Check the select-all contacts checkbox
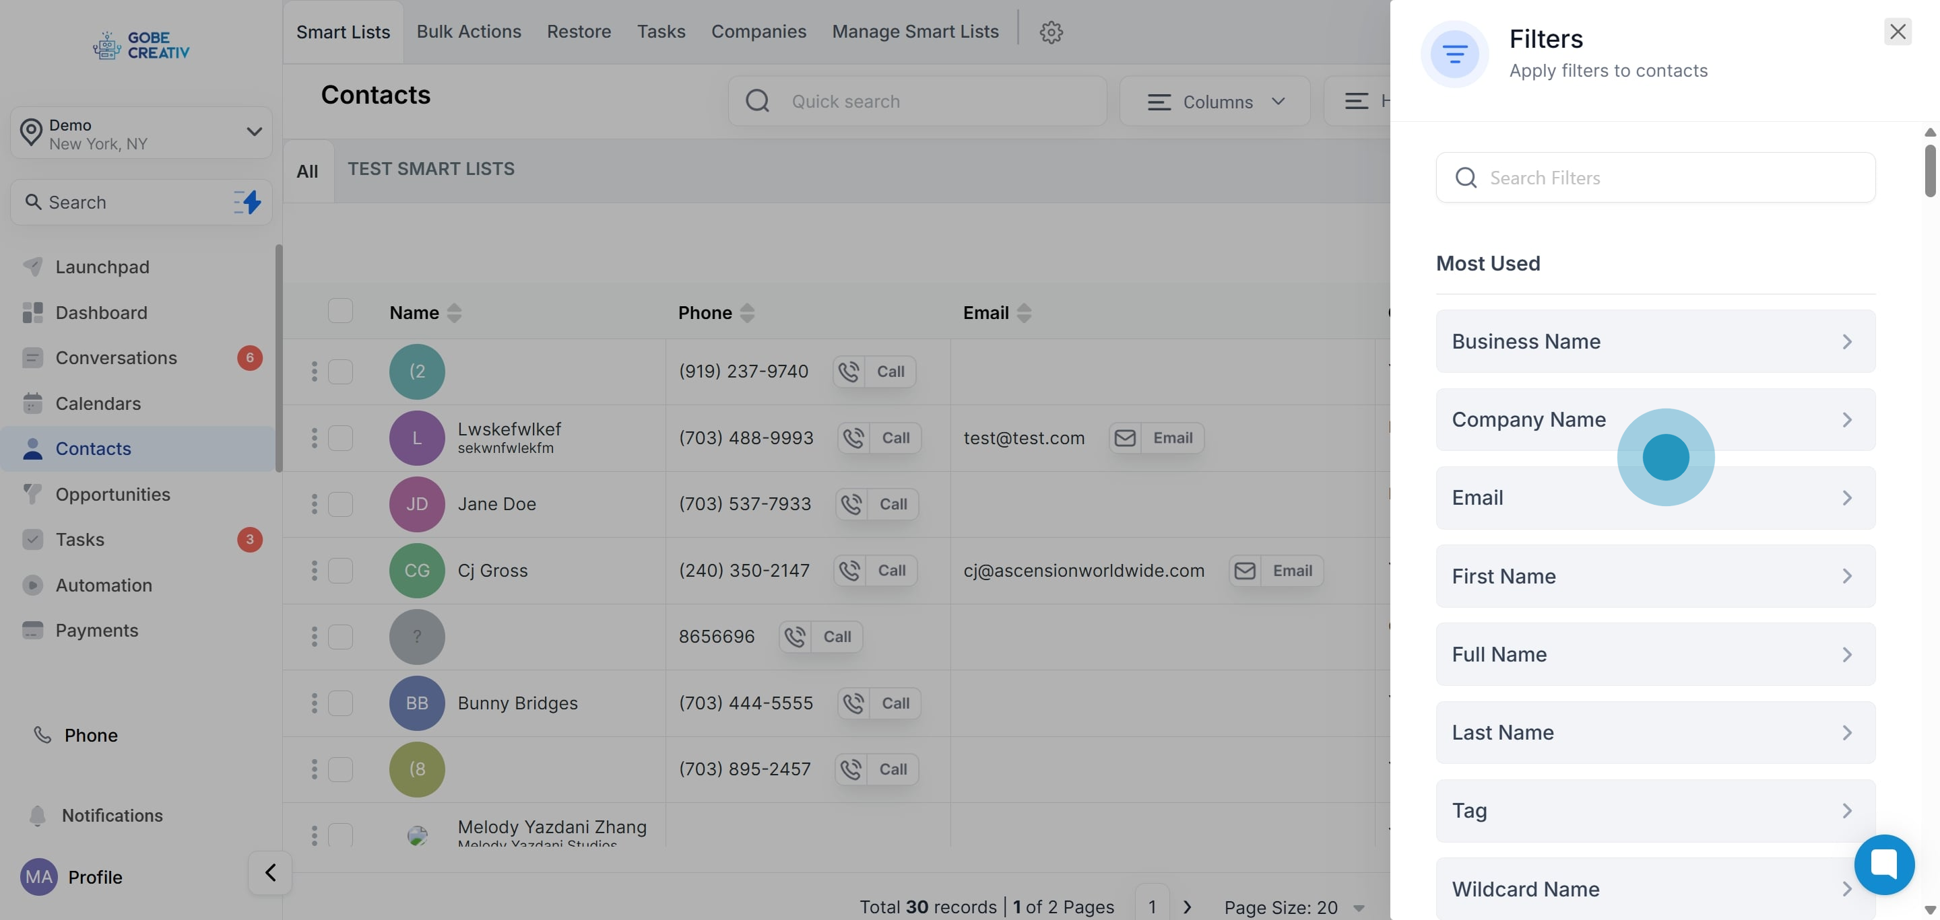 click(x=340, y=311)
